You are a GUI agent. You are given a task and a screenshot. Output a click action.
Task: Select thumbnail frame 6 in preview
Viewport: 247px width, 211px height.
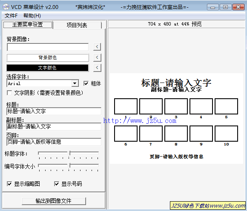[126, 134]
